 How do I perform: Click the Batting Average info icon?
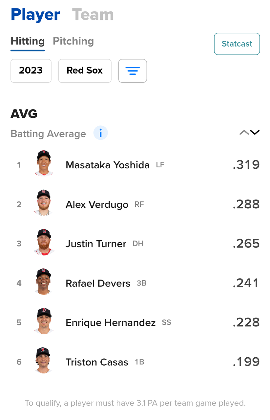pos(100,133)
